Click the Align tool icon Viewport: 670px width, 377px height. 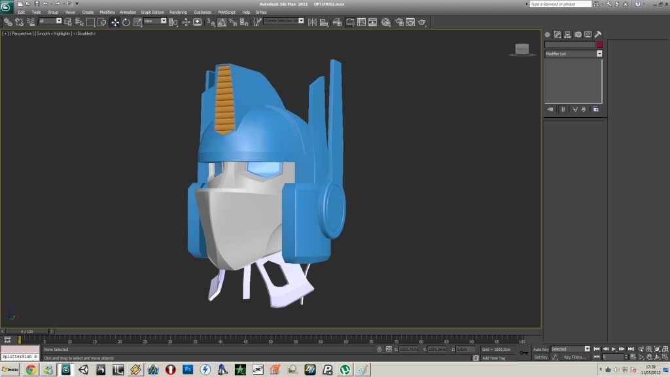click(x=324, y=22)
